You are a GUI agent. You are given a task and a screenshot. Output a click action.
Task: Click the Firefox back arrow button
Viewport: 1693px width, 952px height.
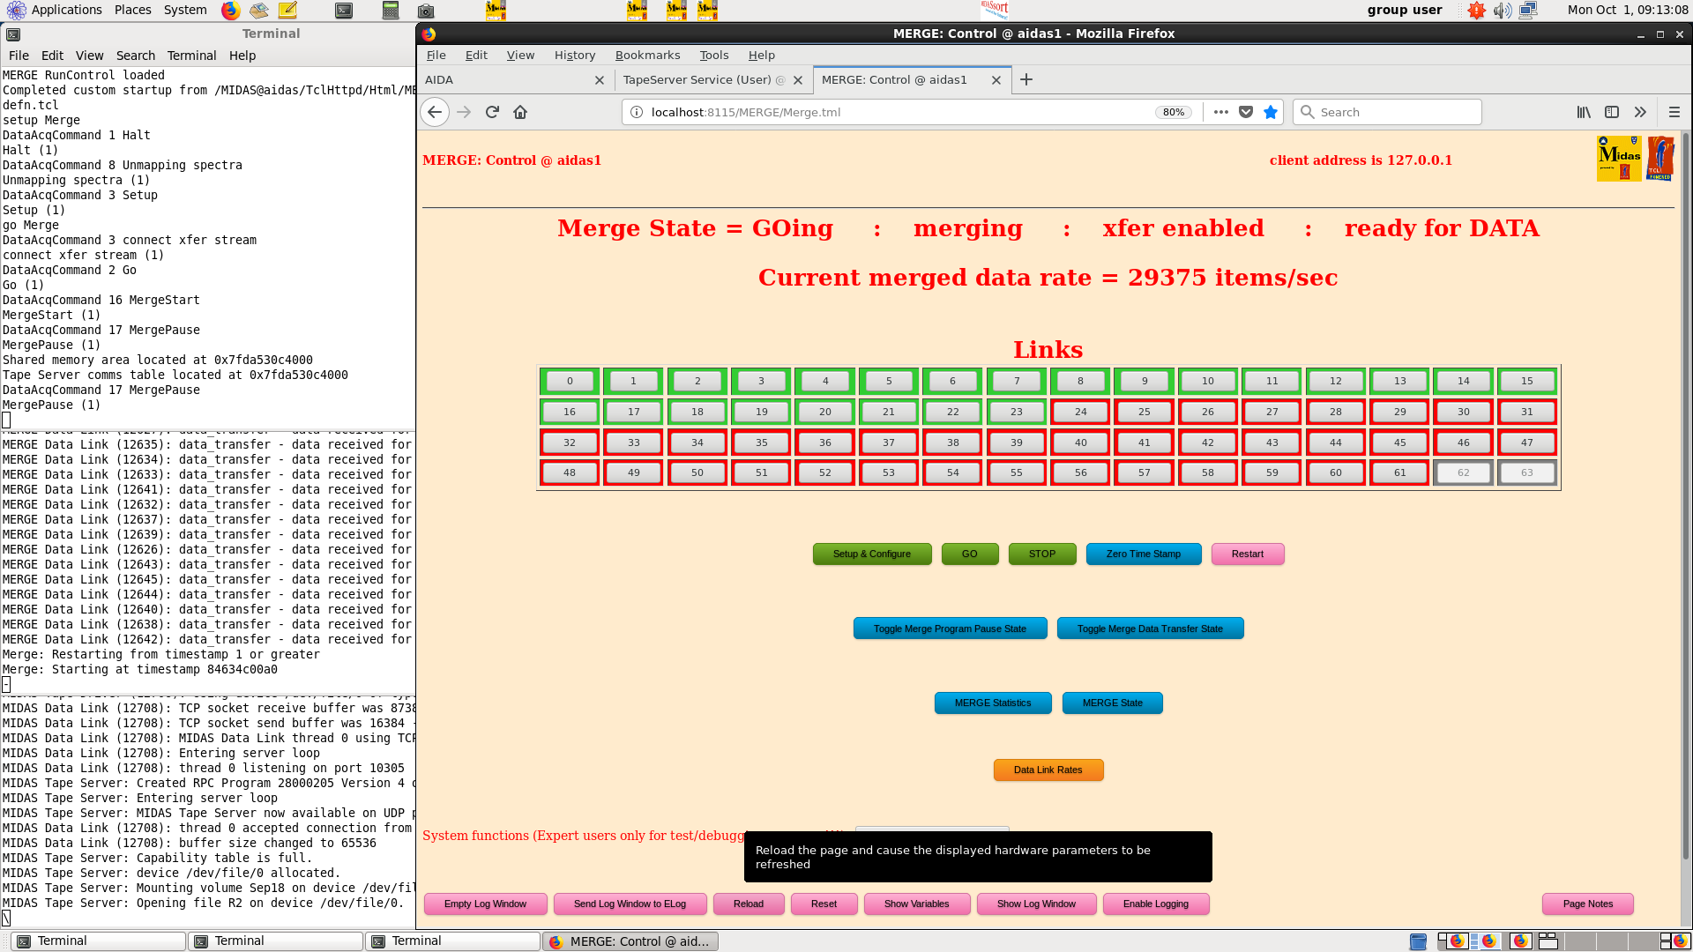(x=434, y=112)
